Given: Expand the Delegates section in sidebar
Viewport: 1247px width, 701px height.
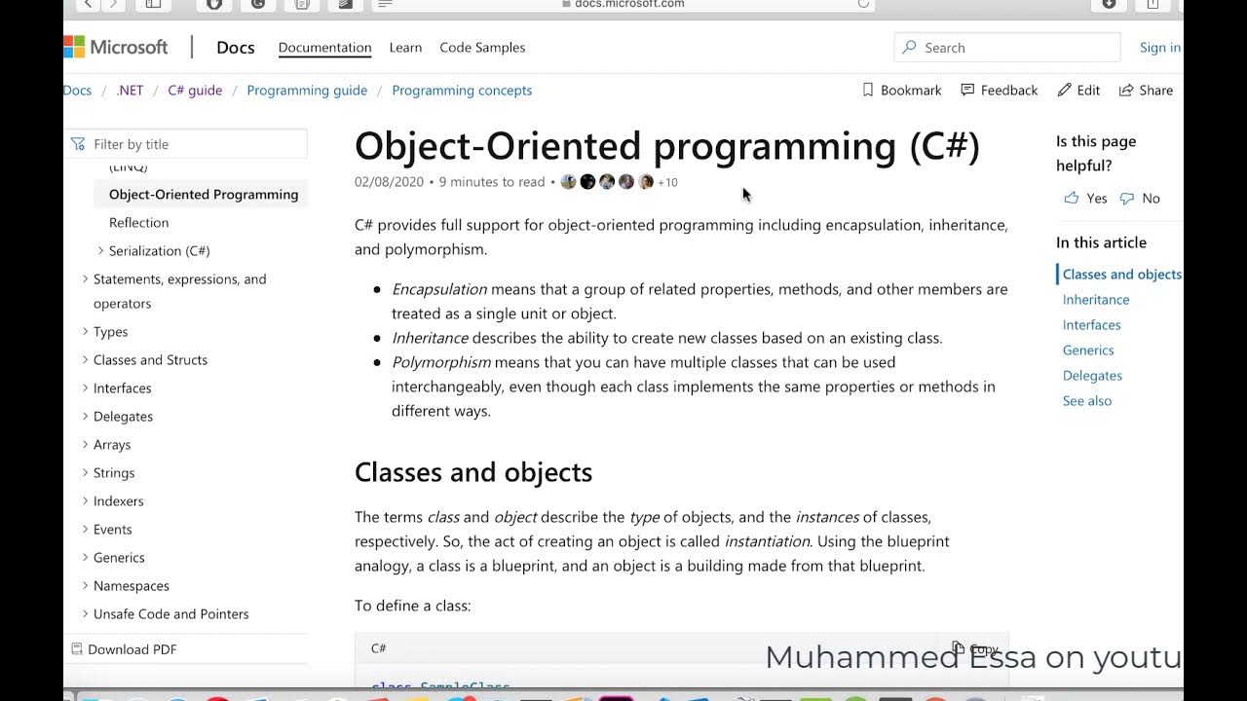Looking at the screenshot, I should coord(85,417).
